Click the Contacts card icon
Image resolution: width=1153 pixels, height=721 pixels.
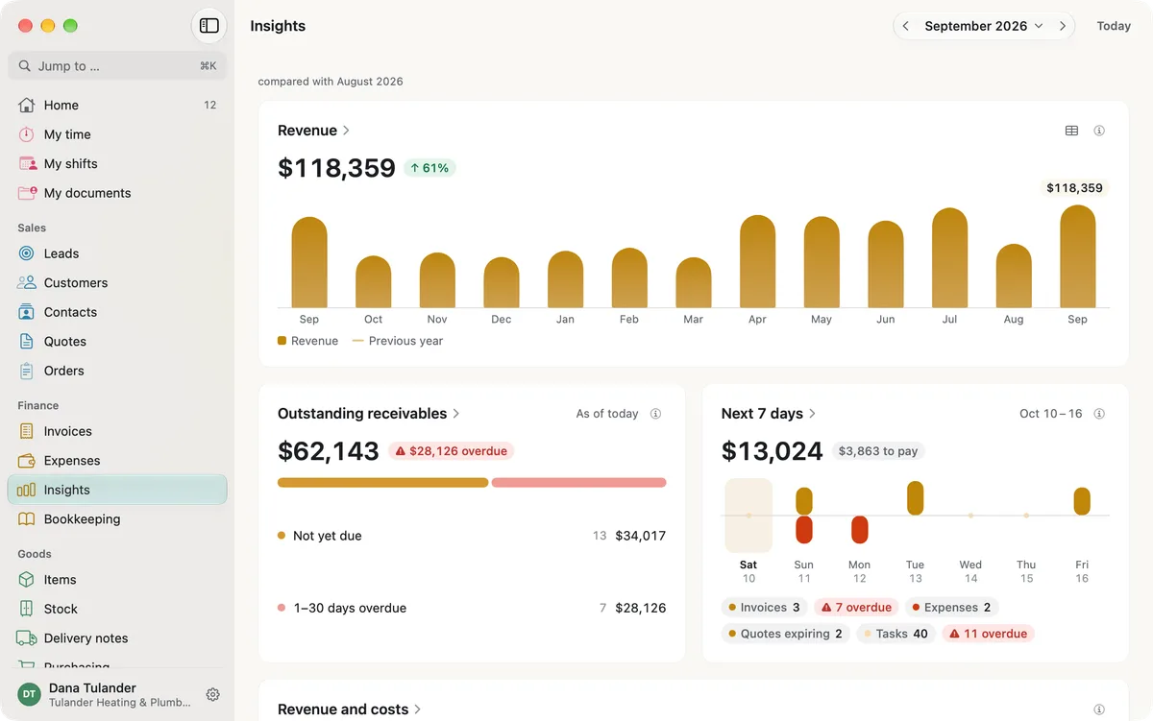point(27,312)
